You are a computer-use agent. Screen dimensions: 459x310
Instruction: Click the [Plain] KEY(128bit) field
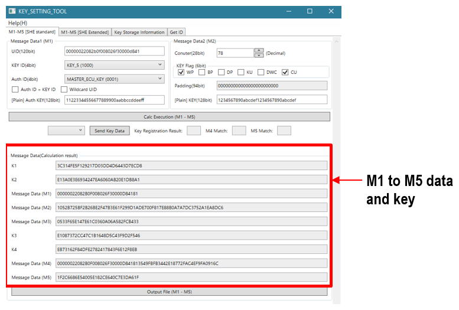pos(272,100)
